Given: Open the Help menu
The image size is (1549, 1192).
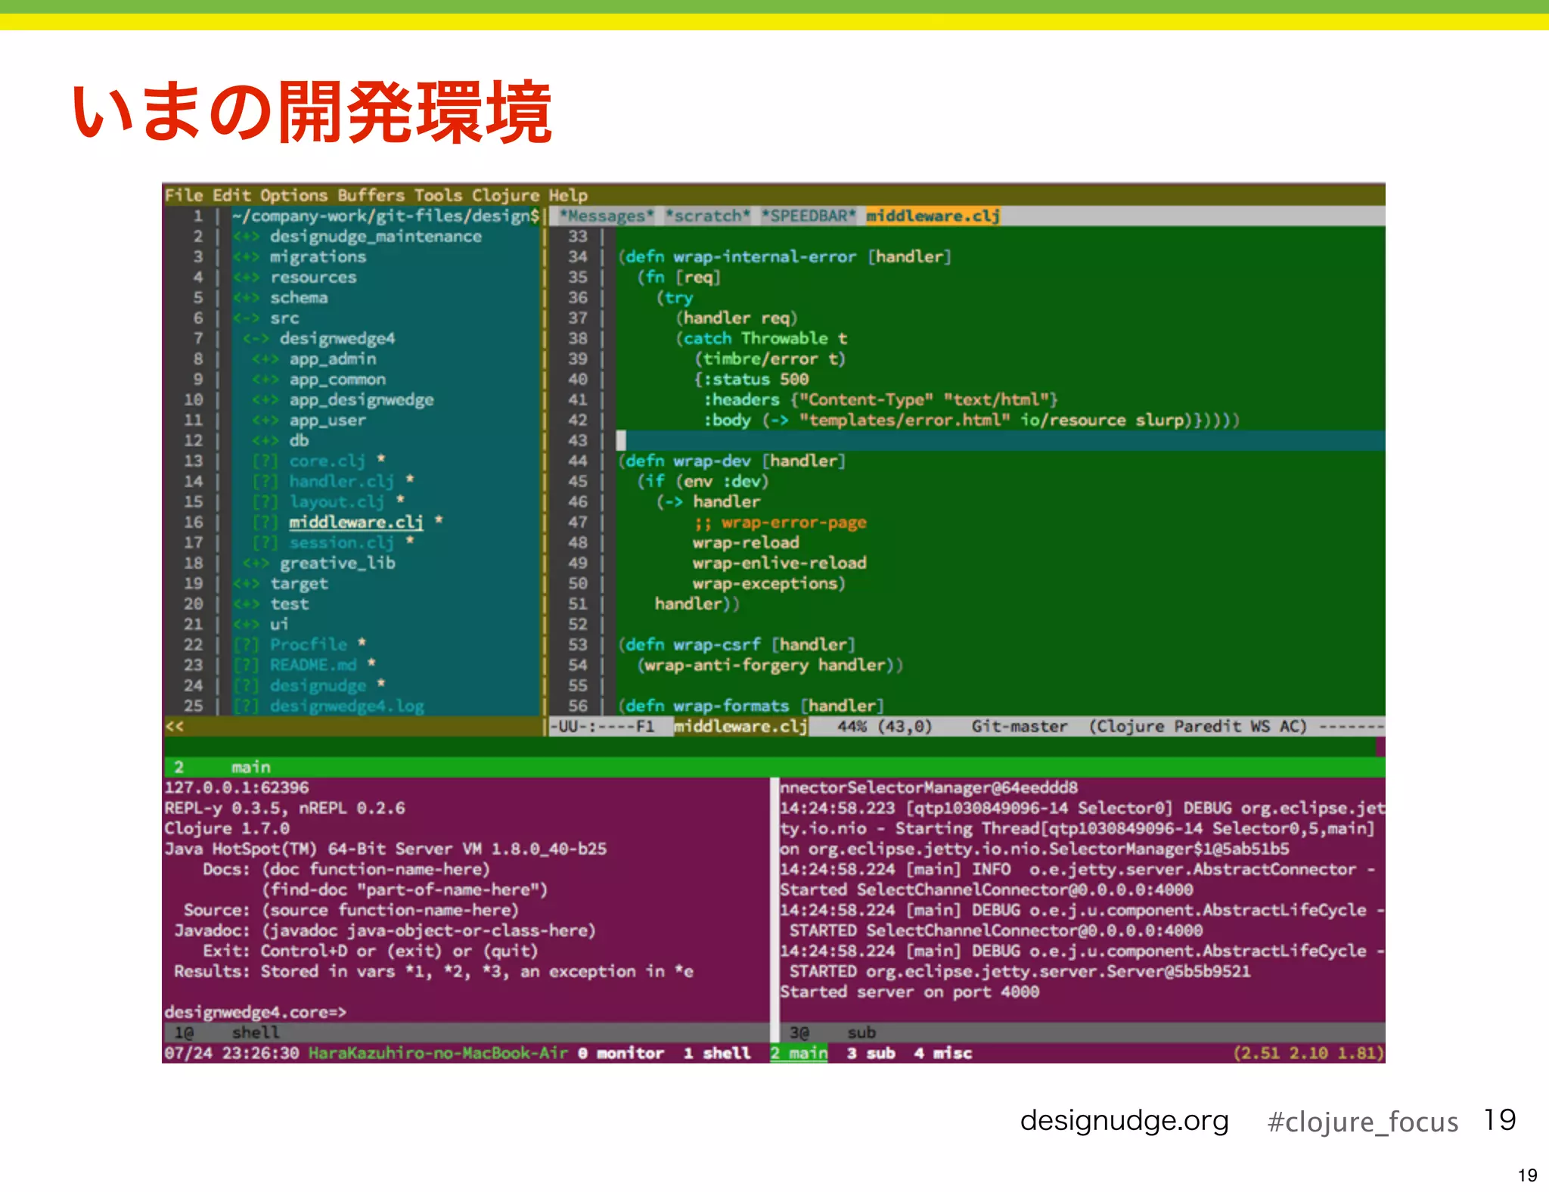Looking at the screenshot, I should [x=568, y=195].
